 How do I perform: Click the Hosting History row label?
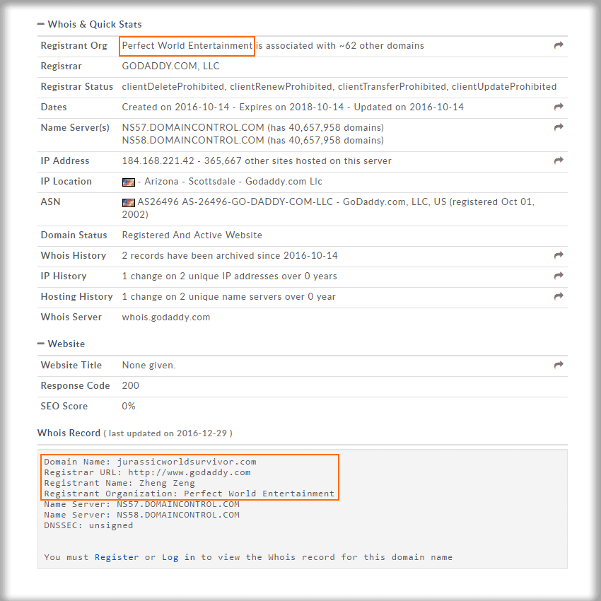pos(76,297)
